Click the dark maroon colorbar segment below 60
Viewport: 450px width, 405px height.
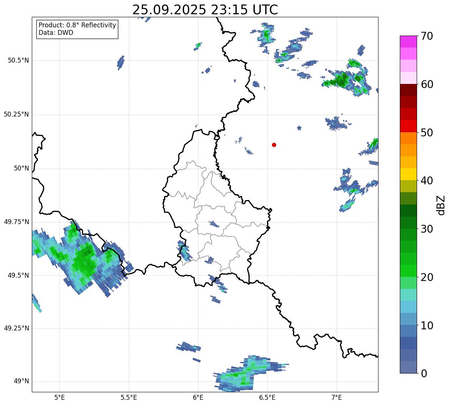[408, 90]
